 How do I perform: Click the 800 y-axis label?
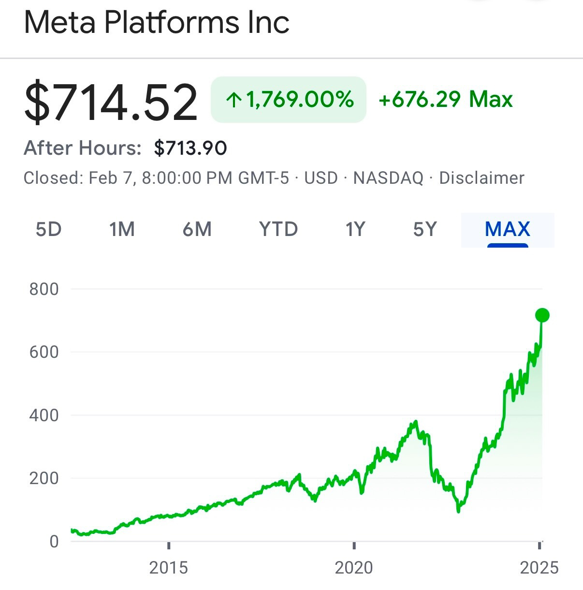coord(44,289)
